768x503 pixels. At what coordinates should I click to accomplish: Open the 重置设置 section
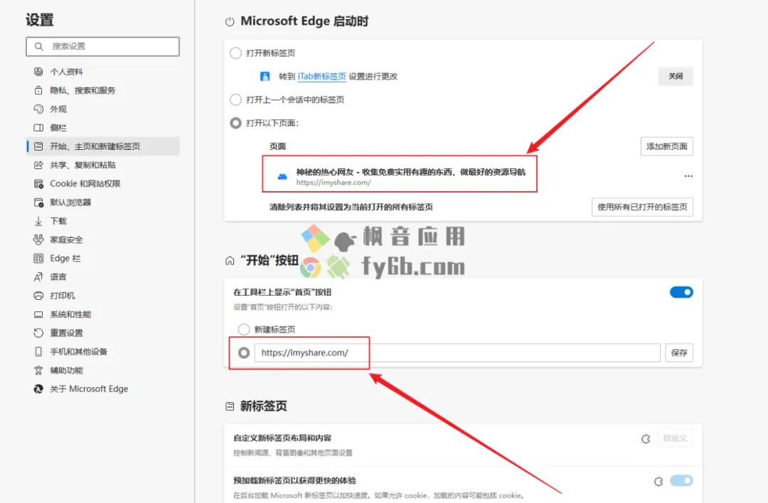(103, 332)
